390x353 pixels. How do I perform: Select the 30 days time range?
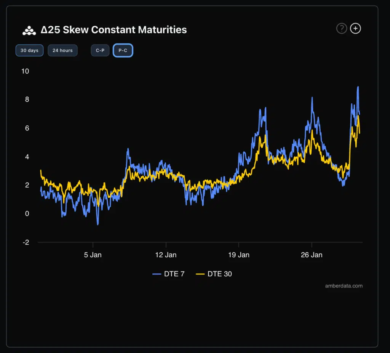click(29, 50)
